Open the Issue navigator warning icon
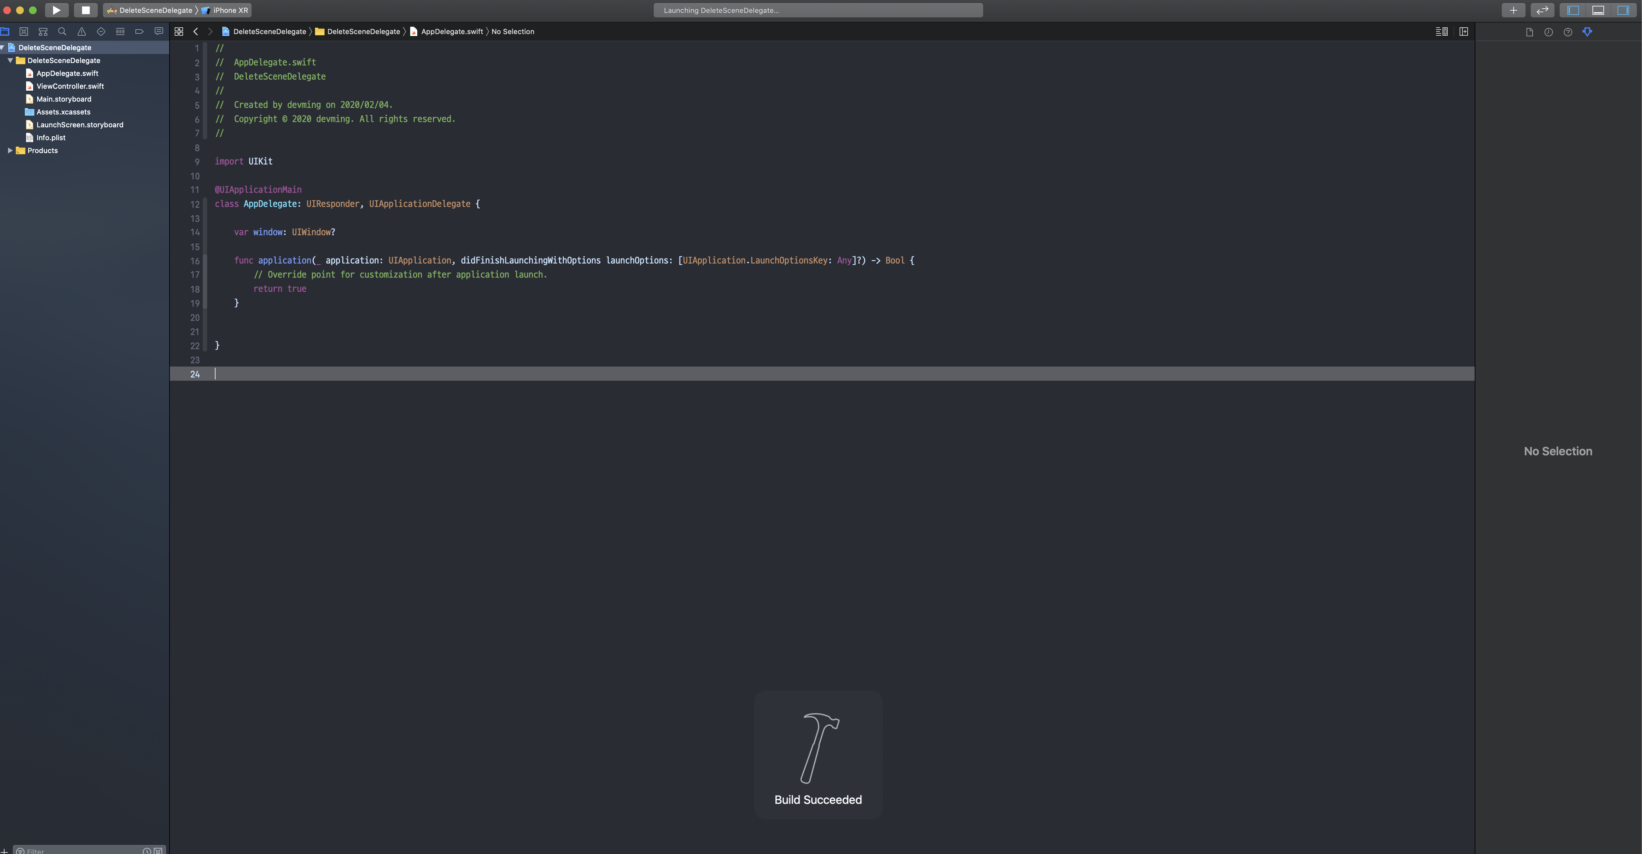The image size is (1642, 854). [x=82, y=31]
